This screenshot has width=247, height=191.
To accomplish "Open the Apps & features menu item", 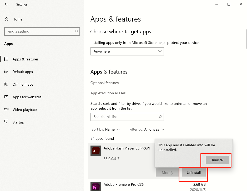I will click(x=26, y=59).
